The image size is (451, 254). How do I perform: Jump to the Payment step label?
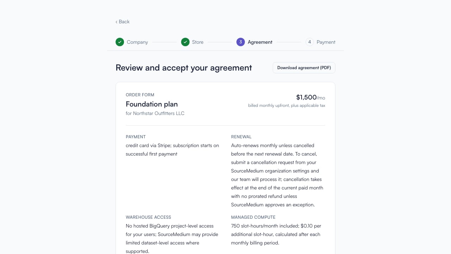click(326, 42)
